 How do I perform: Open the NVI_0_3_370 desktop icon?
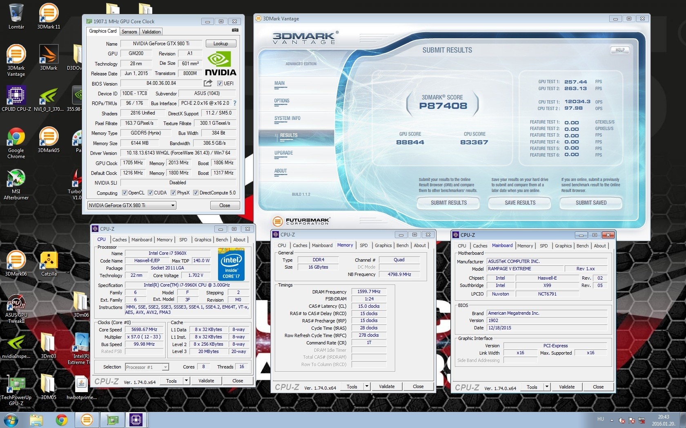pyautogui.click(x=49, y=98)
